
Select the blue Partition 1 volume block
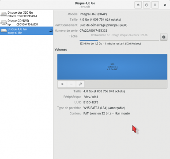tap(112, 67)
